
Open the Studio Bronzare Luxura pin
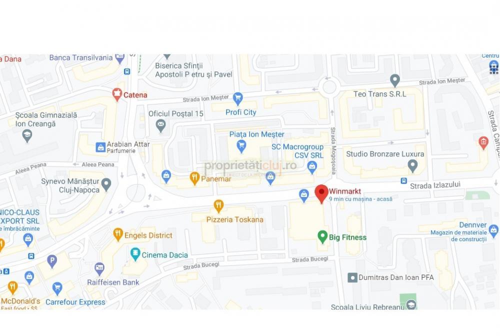[412, 166]
